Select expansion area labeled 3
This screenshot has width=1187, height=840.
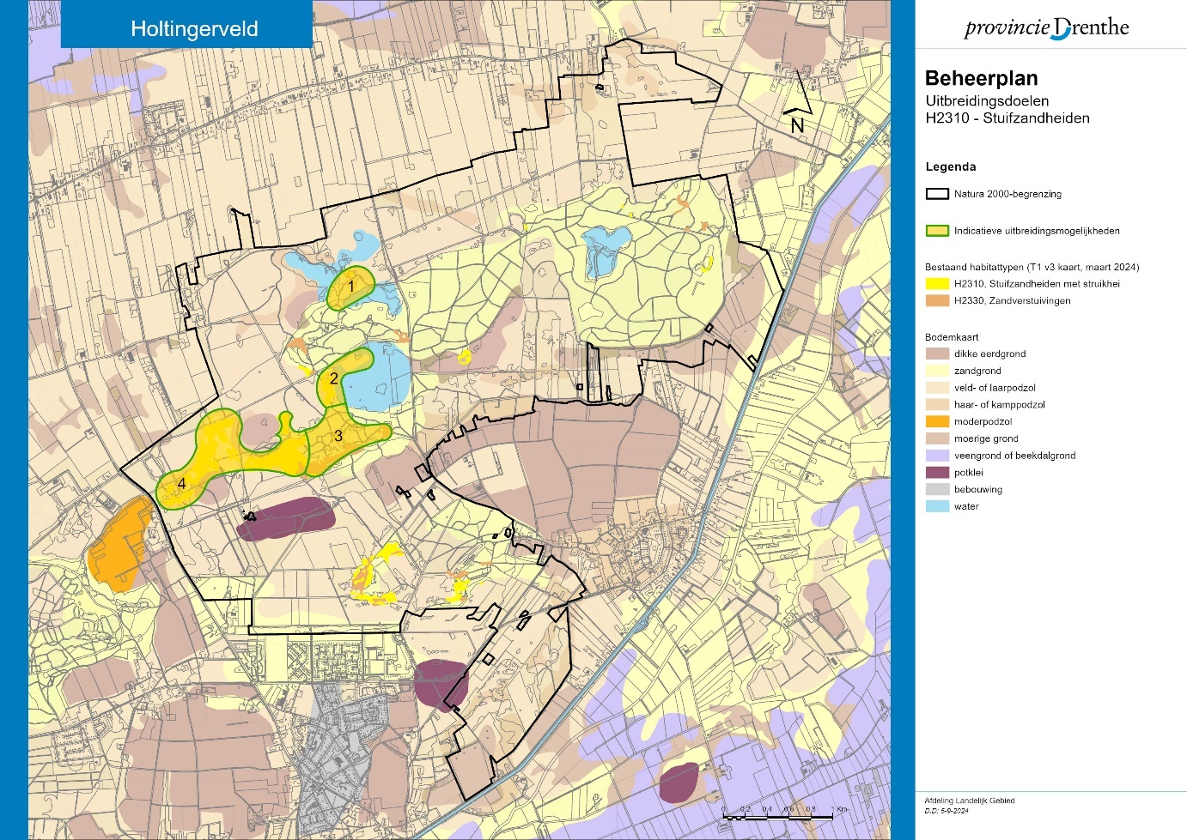point(338,436)
